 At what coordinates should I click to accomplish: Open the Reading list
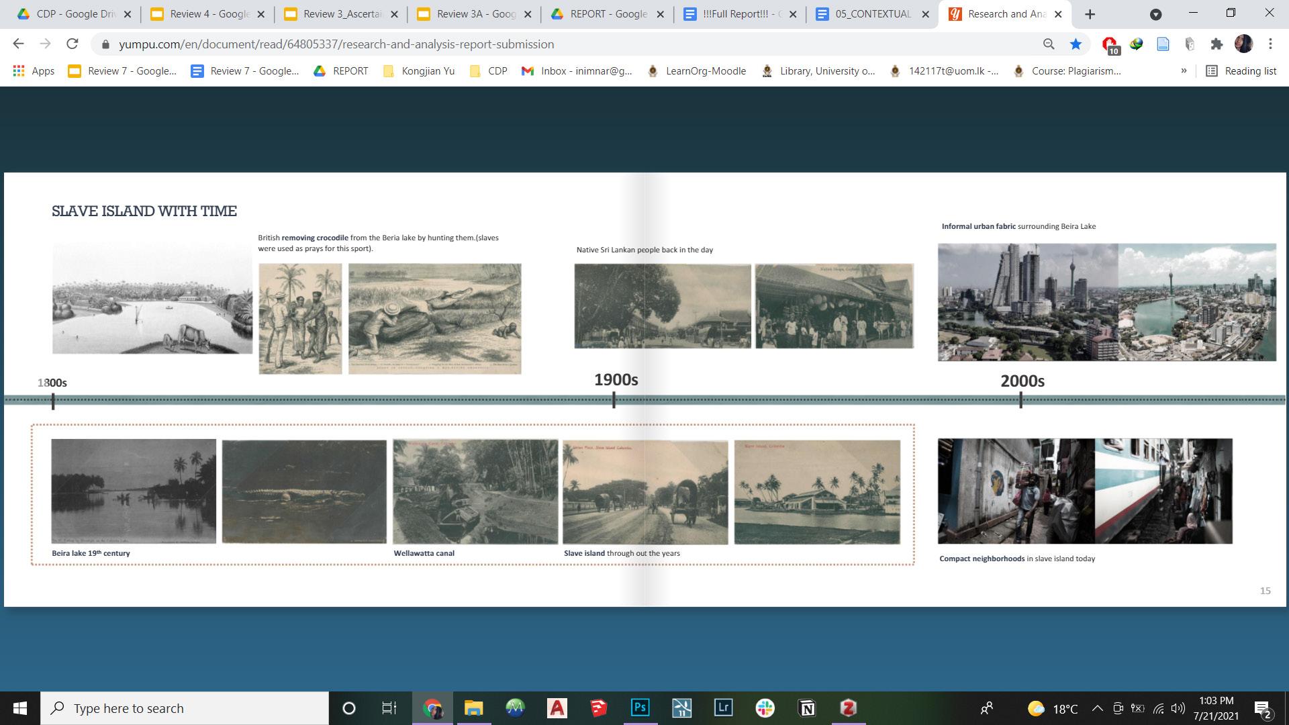click(x=1241, y=71)
